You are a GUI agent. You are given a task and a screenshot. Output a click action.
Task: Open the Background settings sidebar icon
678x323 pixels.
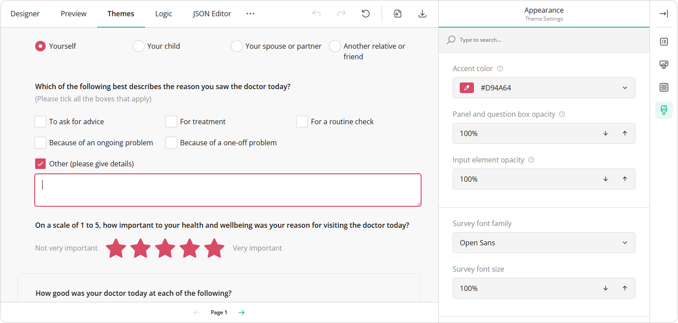coord(664,87)
